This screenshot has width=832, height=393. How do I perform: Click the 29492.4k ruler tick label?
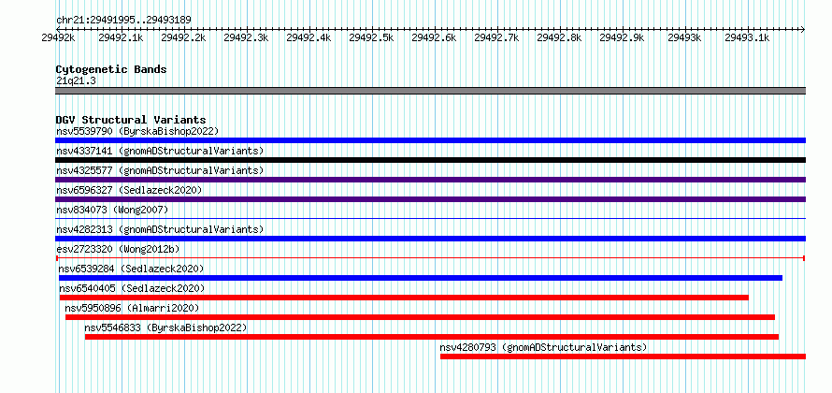[308, 37]
